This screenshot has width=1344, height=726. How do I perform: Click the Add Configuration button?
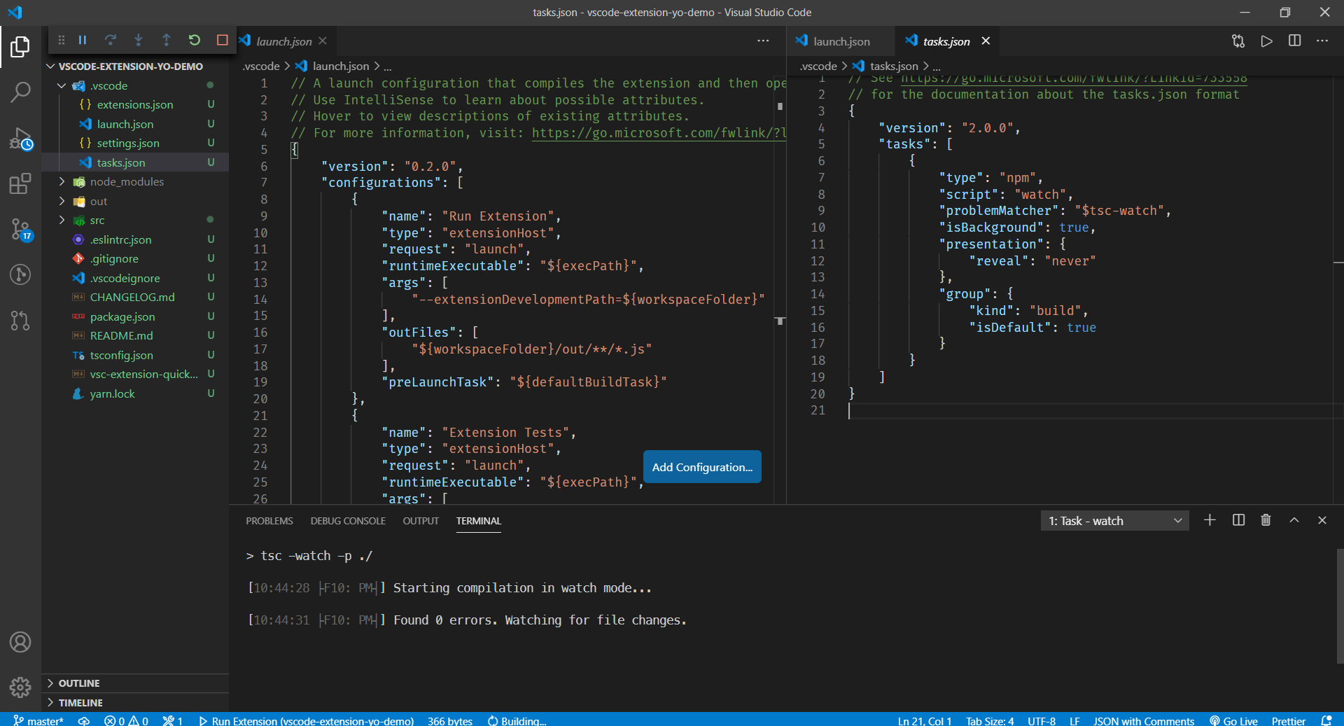click(x=701, y=466)
